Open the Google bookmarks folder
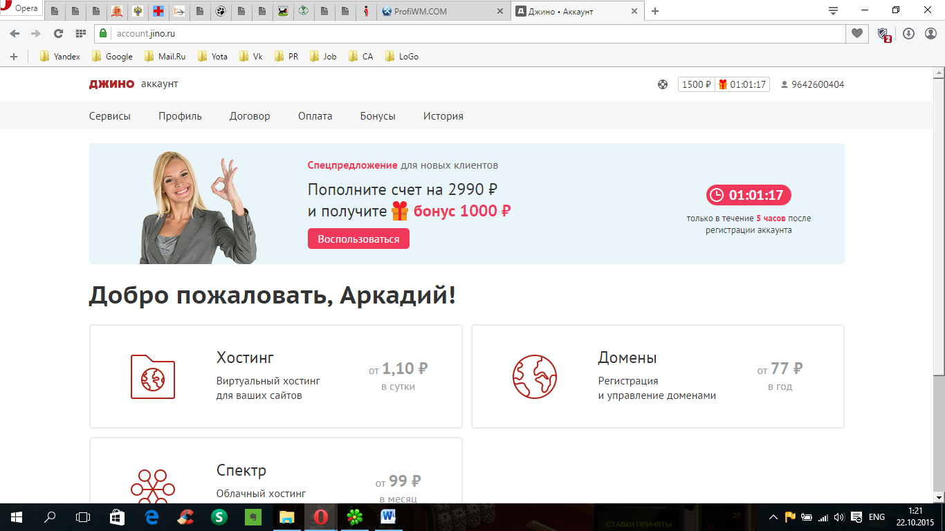 tap(112, 57)
